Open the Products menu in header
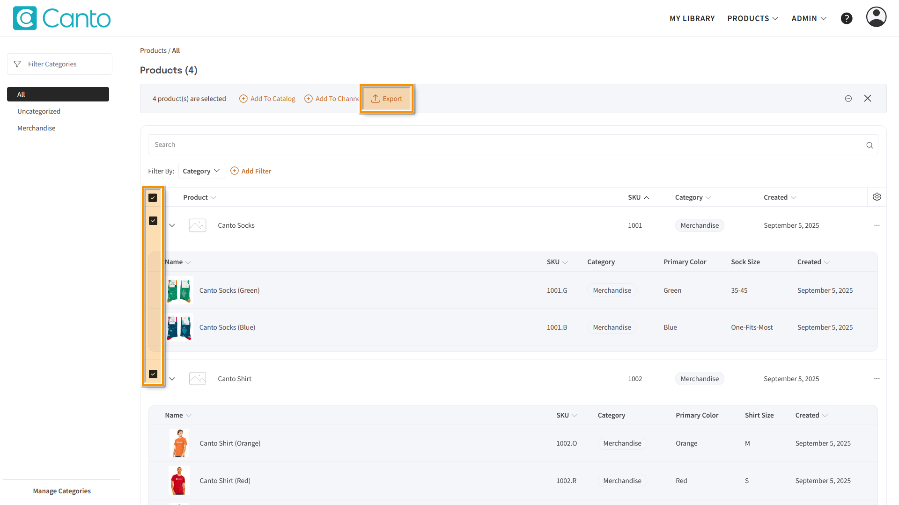Viewport: 899px width, 505px height. [752, 18]
